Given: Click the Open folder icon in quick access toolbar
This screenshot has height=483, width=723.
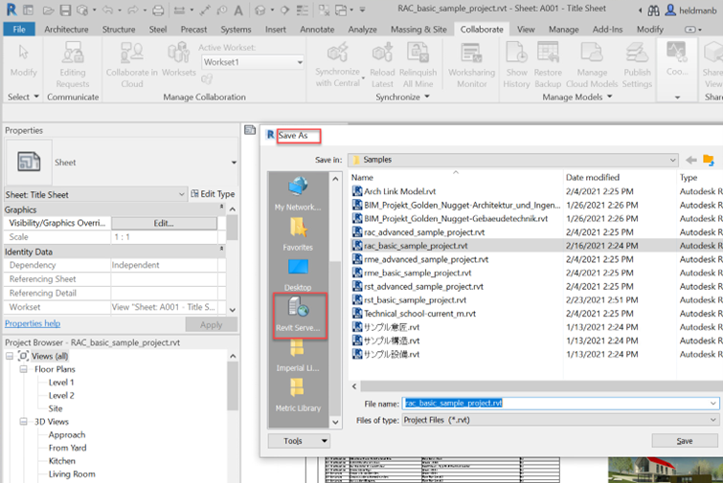Looking at the screenshot, I should pos(48,10).
